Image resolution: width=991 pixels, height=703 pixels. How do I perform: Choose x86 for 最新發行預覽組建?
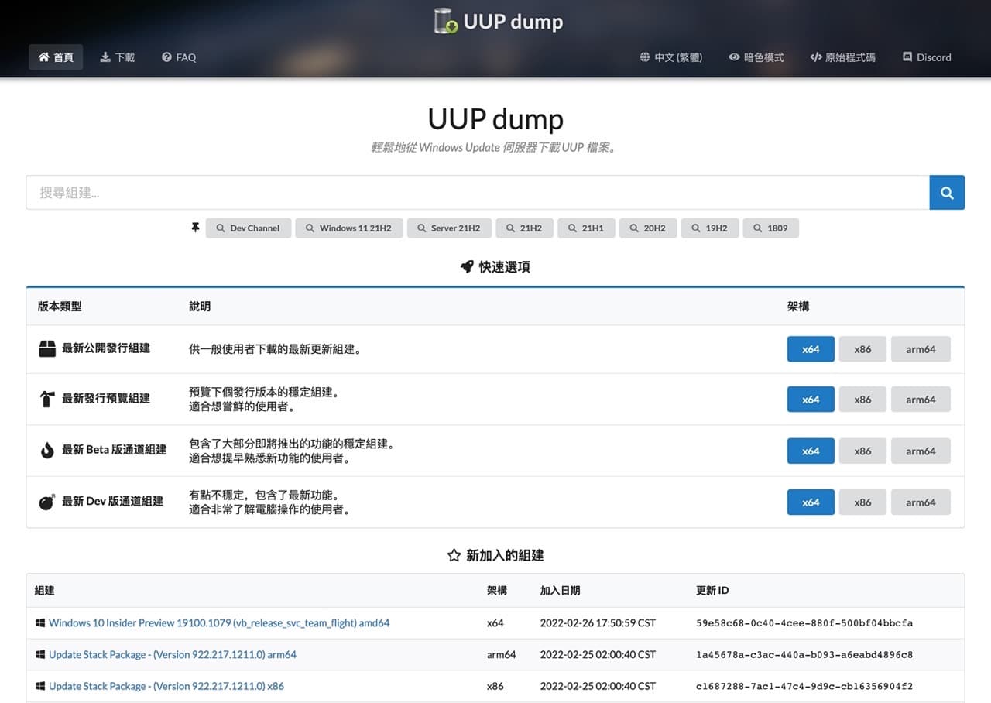click(862, 400)
